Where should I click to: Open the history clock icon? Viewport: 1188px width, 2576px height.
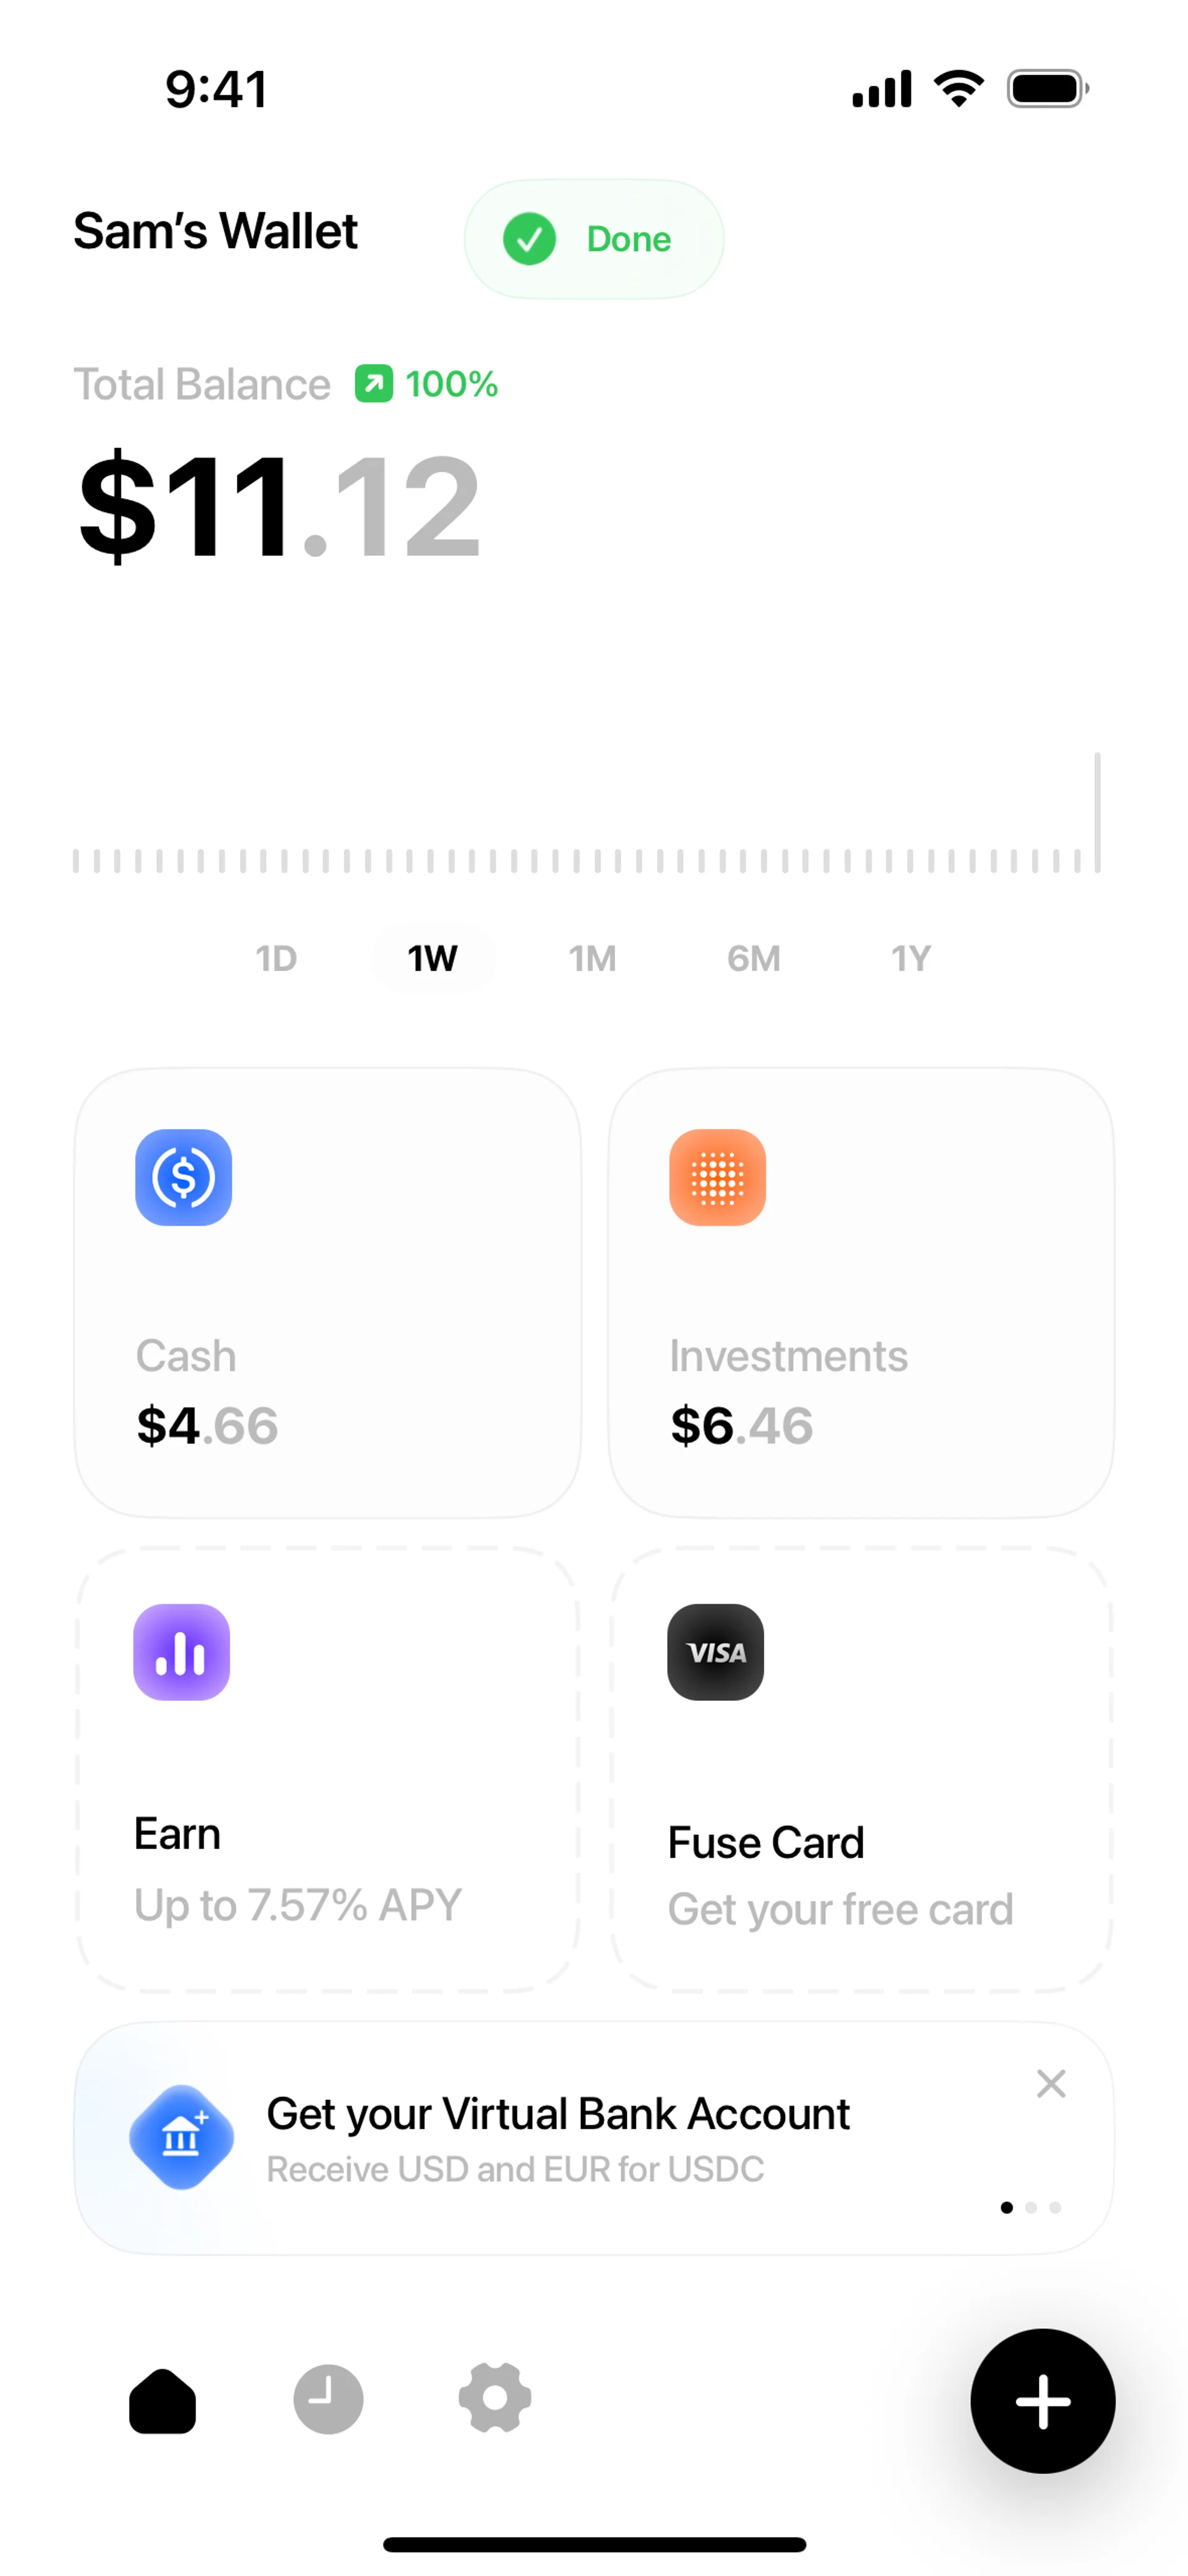coord(328,2399)
